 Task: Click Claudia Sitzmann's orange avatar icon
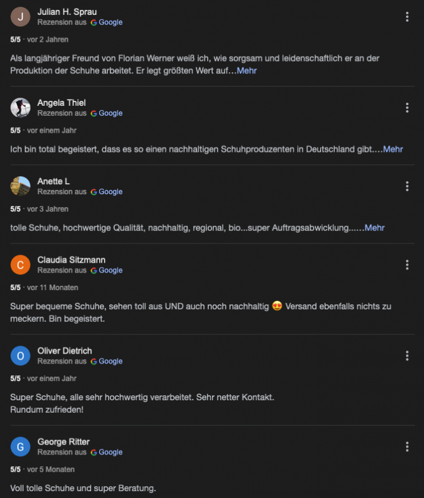pos(21,265)
